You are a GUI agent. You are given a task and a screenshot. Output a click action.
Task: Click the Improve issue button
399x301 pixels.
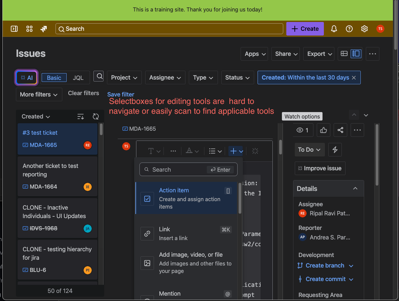tap(320, 168)
